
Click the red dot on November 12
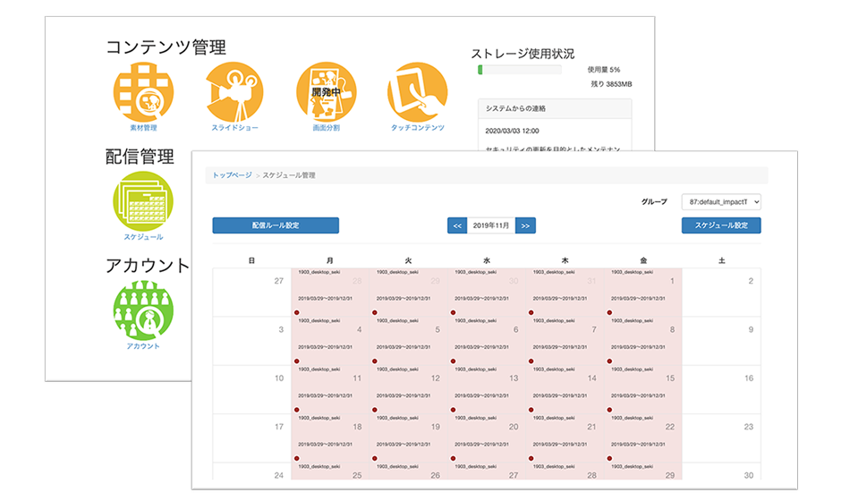pos(375,410)
